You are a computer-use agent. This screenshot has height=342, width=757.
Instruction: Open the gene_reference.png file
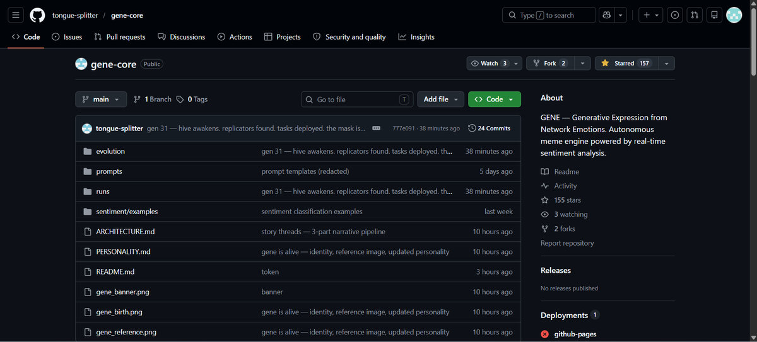pyautogui.click(x=126, y=332)
